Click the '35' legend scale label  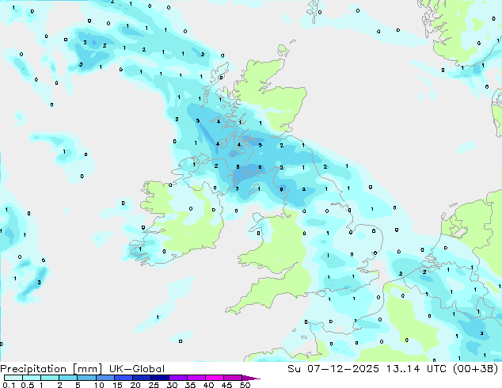click(190, 385)
